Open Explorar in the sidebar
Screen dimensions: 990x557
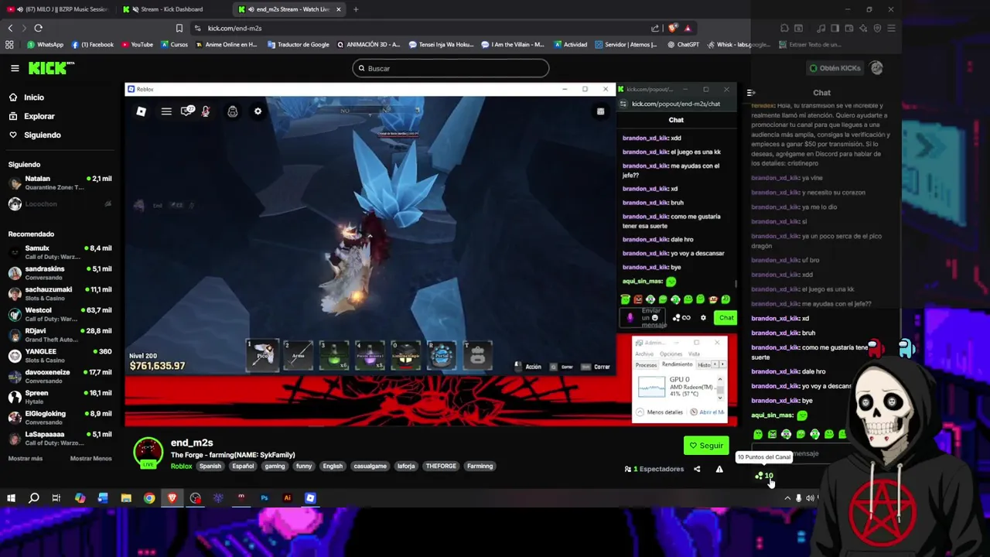(39, 116)
